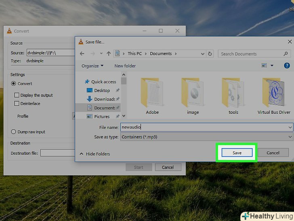This screenshot has width=294, height=221.
Task: Open the view options dropdown arrow
Action: [x=272, y=66]
